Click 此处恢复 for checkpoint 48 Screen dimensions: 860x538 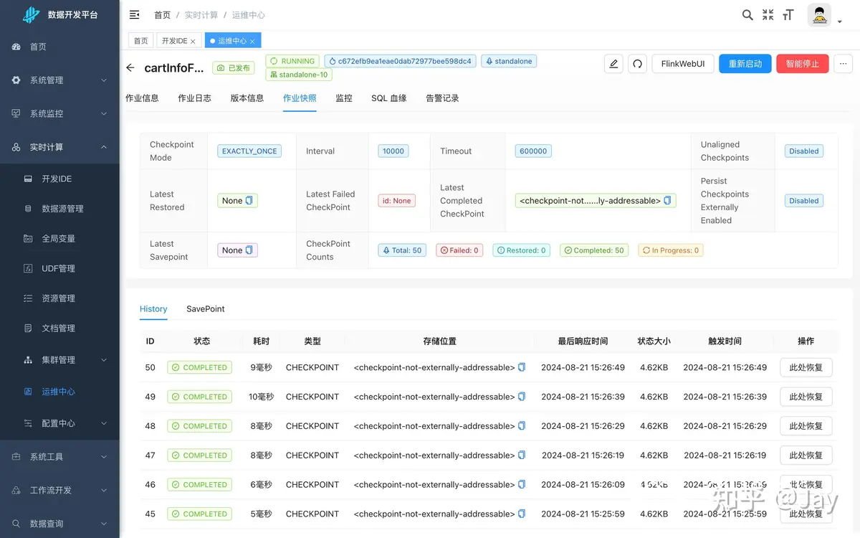point(806,426)
